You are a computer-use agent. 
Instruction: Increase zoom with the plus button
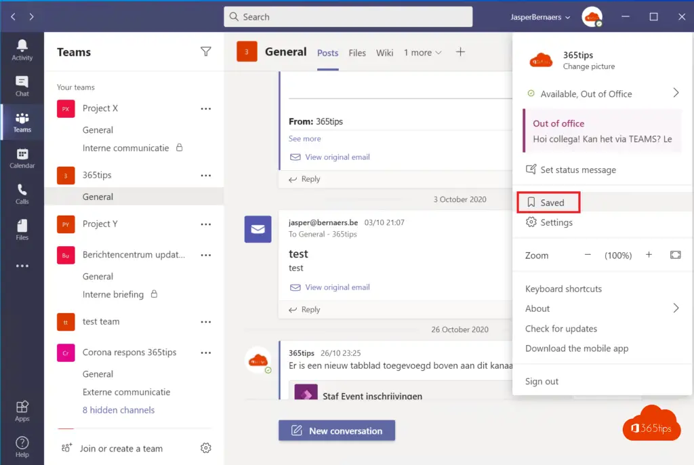click(x=649, y=255)
